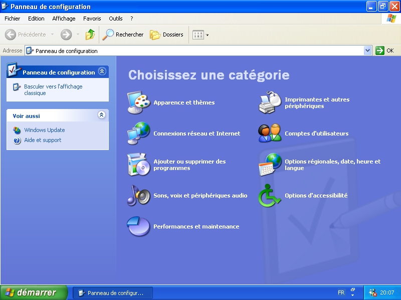Click Options d'accessibilité link text
Image resolution: width=401 pixels, height=300 pixels.
pyautogui.click(x=316, y=195)
